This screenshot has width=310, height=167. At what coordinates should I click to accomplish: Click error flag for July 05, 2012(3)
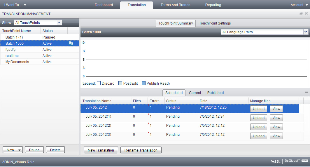(149, 133)
